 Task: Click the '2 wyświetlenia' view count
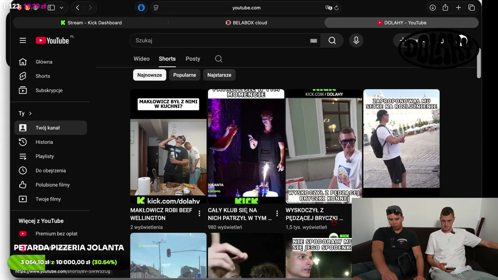(146, 227)
